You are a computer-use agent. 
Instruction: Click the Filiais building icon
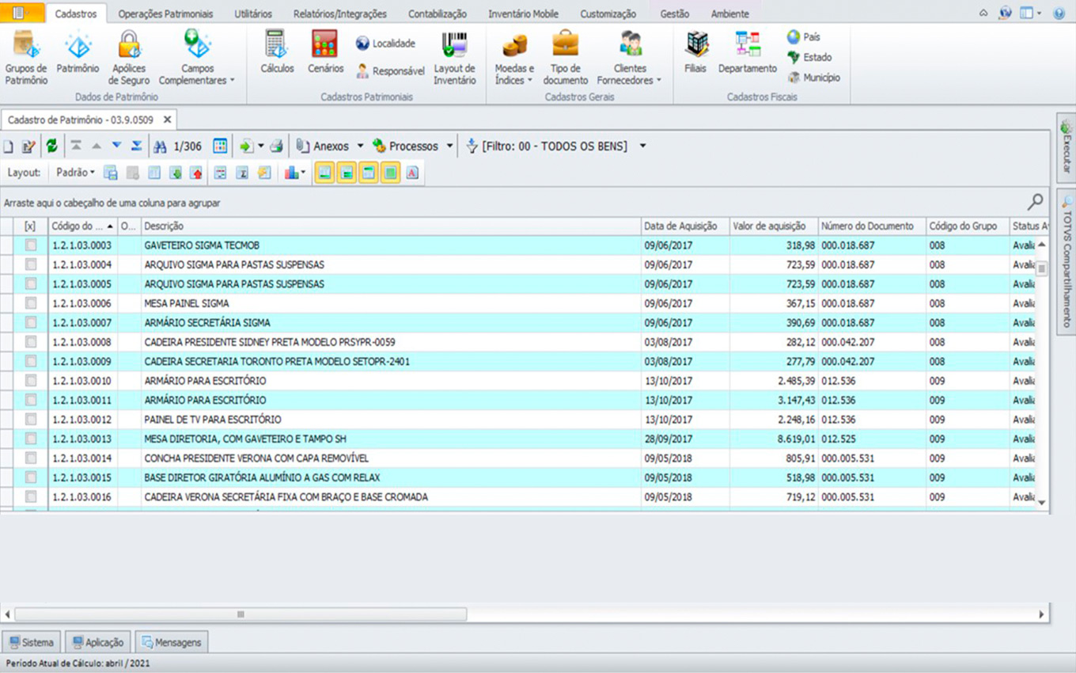click(x=695, y=46)
